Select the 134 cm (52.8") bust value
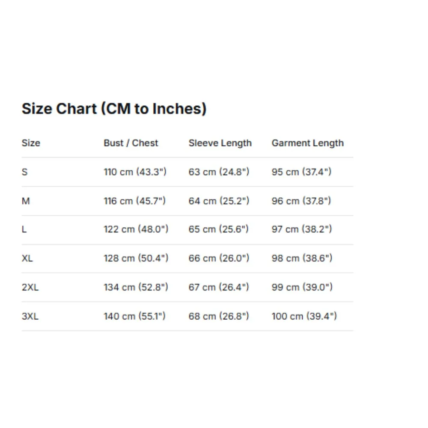Viewport: 428px width, 428px height. point(136,288)
